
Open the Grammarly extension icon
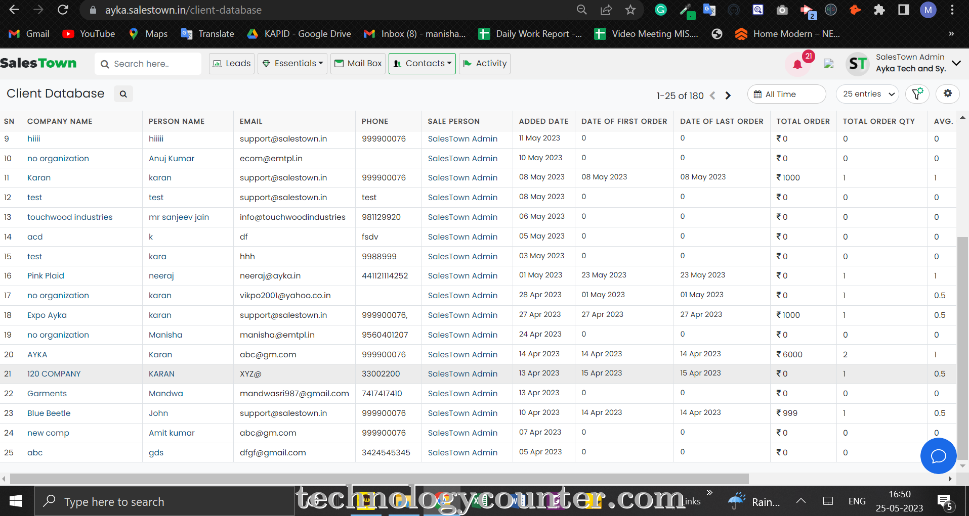pyautogui.click(x=661, y=10)
